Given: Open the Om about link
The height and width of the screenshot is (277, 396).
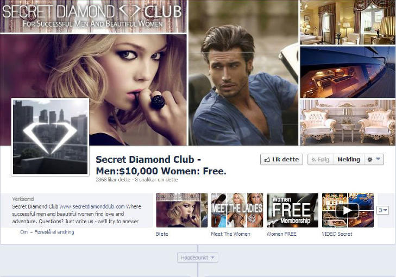Looking at the screenshot, I should coord(24,232).
